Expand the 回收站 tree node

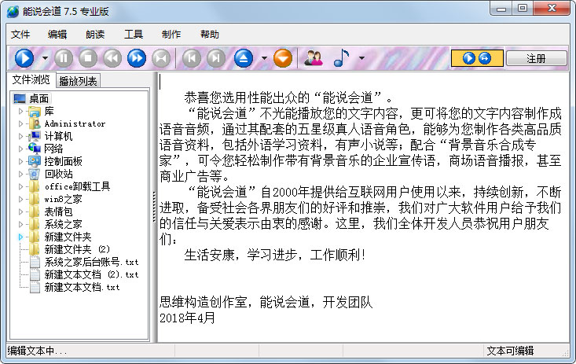[x=21, y=174]
